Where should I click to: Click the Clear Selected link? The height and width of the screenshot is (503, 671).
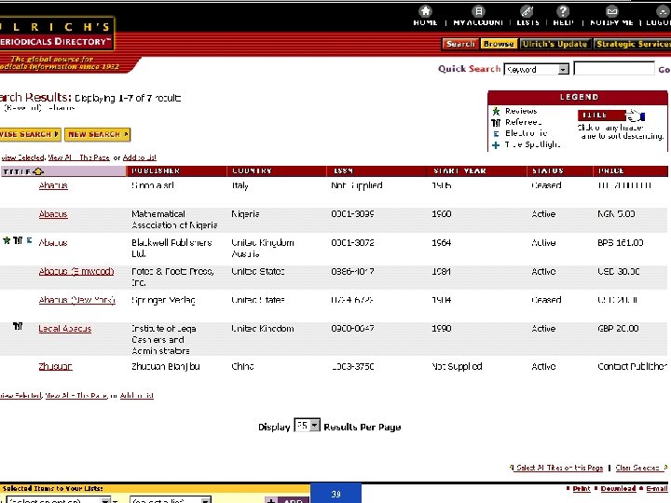637,468
